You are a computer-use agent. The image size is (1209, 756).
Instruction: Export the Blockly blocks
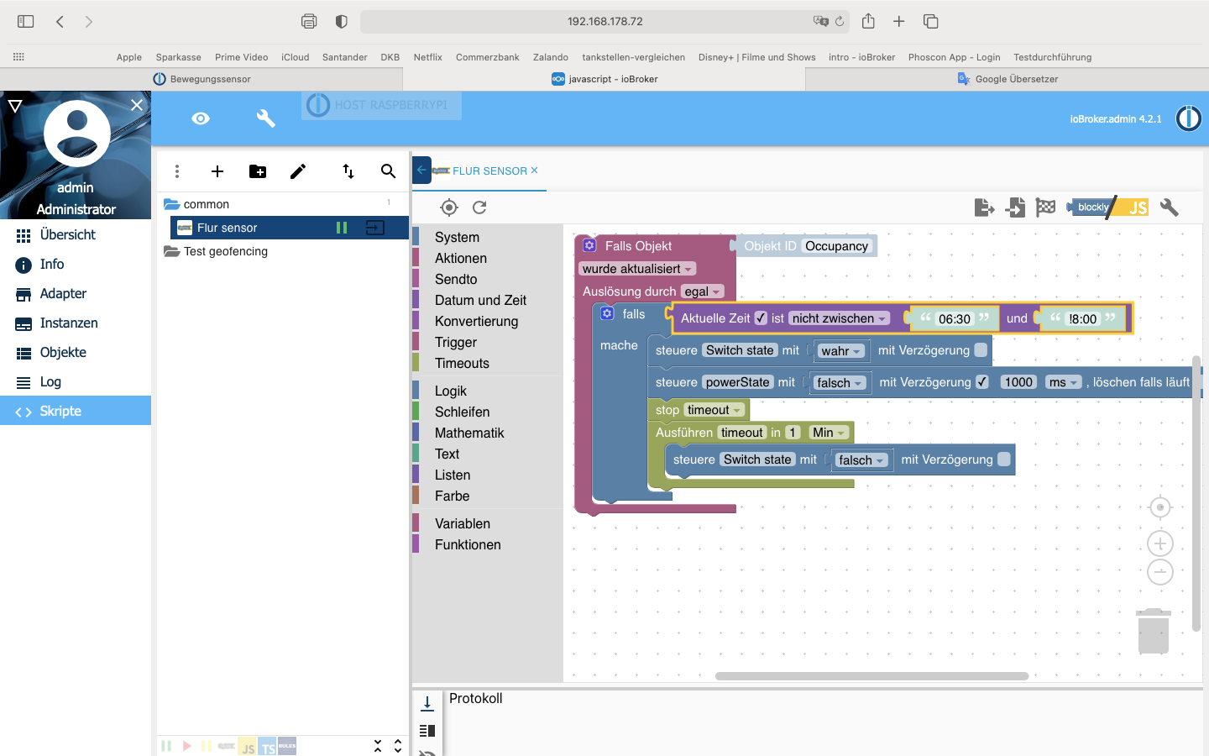[984, 207]
